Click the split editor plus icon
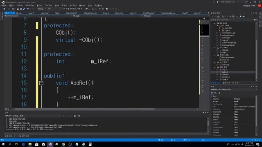The image size is (262, 147). pyautogui.click(x=204, y=19)
